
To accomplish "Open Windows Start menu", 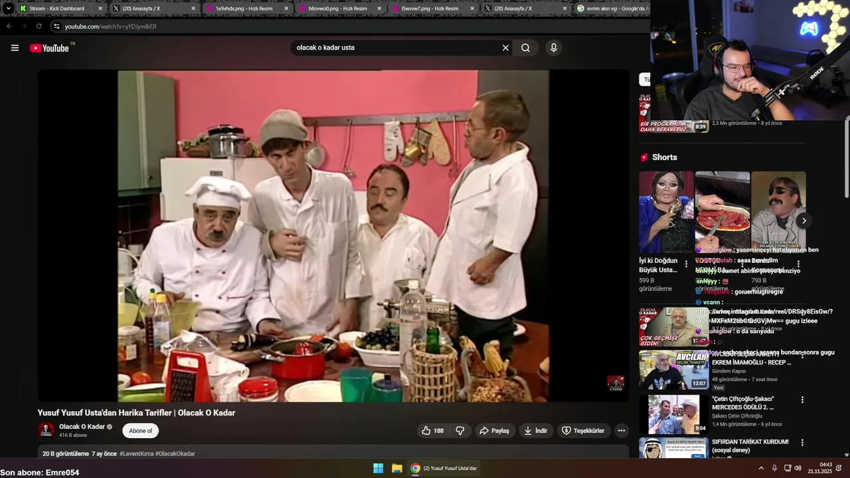I will 378,468.
